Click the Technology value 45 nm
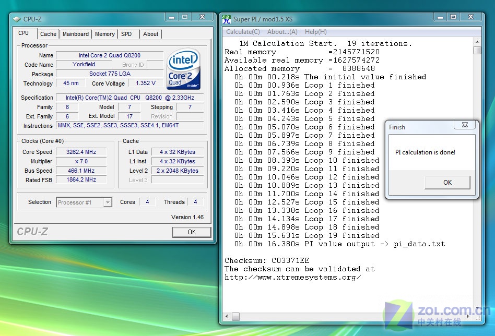The image size is (495, 336). point(70,83)
